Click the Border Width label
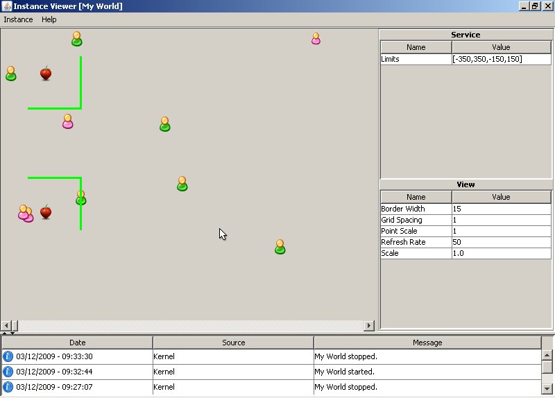The image size is (555, 398). (403, 209)
